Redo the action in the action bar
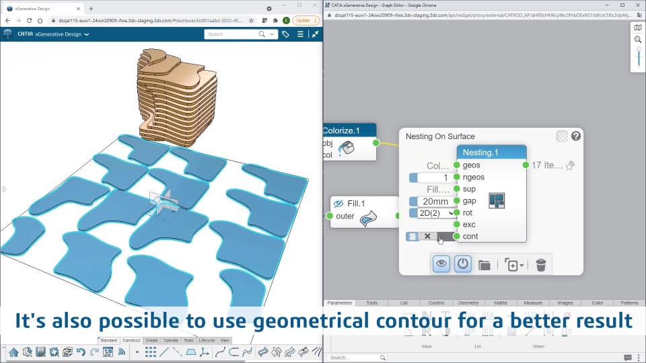The image size is (646, 363). click(x=94, y=352)
